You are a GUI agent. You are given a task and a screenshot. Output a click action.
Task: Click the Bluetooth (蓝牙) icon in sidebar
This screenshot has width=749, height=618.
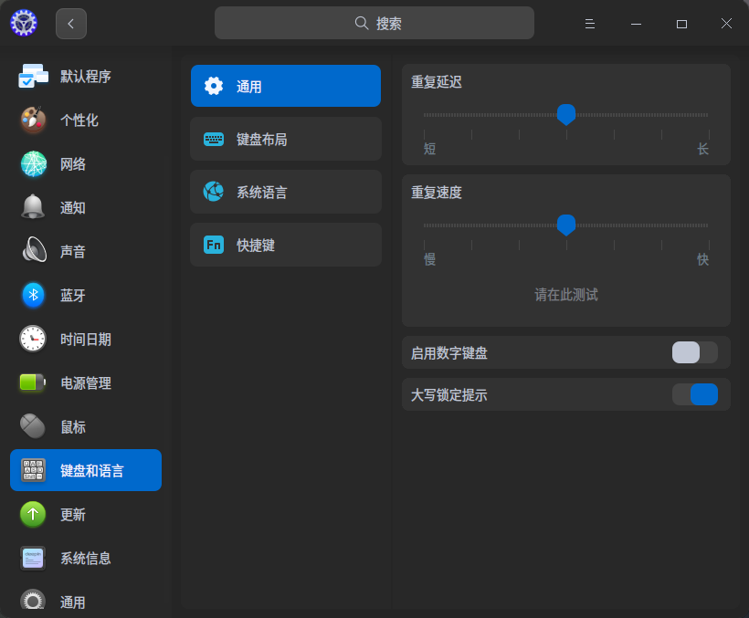point(34,295)
